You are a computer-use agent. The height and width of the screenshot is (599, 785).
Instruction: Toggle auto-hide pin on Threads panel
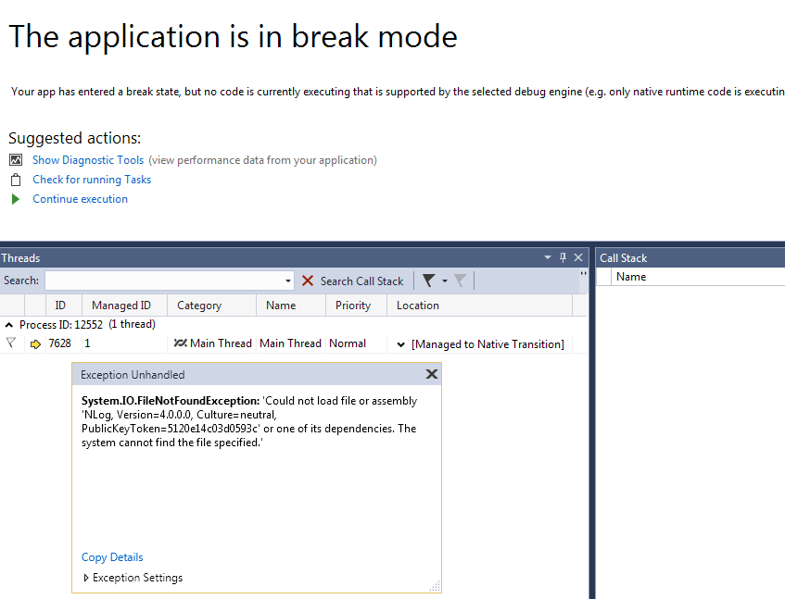coord(563,257)
